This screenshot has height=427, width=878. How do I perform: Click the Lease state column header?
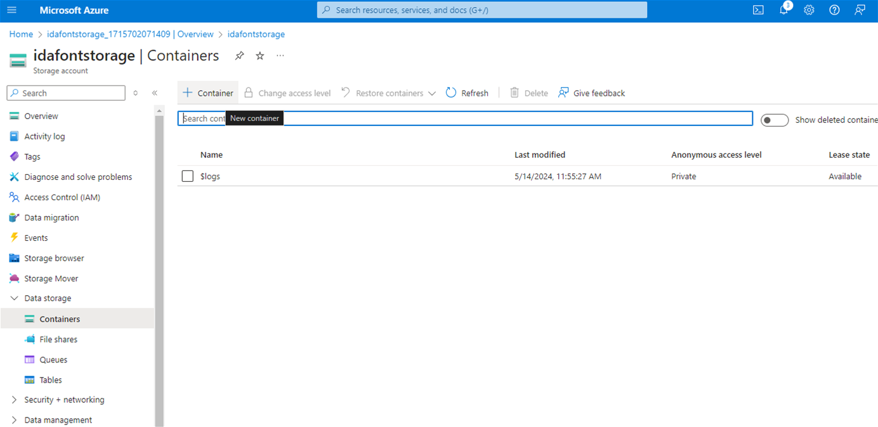coord(849,155)
